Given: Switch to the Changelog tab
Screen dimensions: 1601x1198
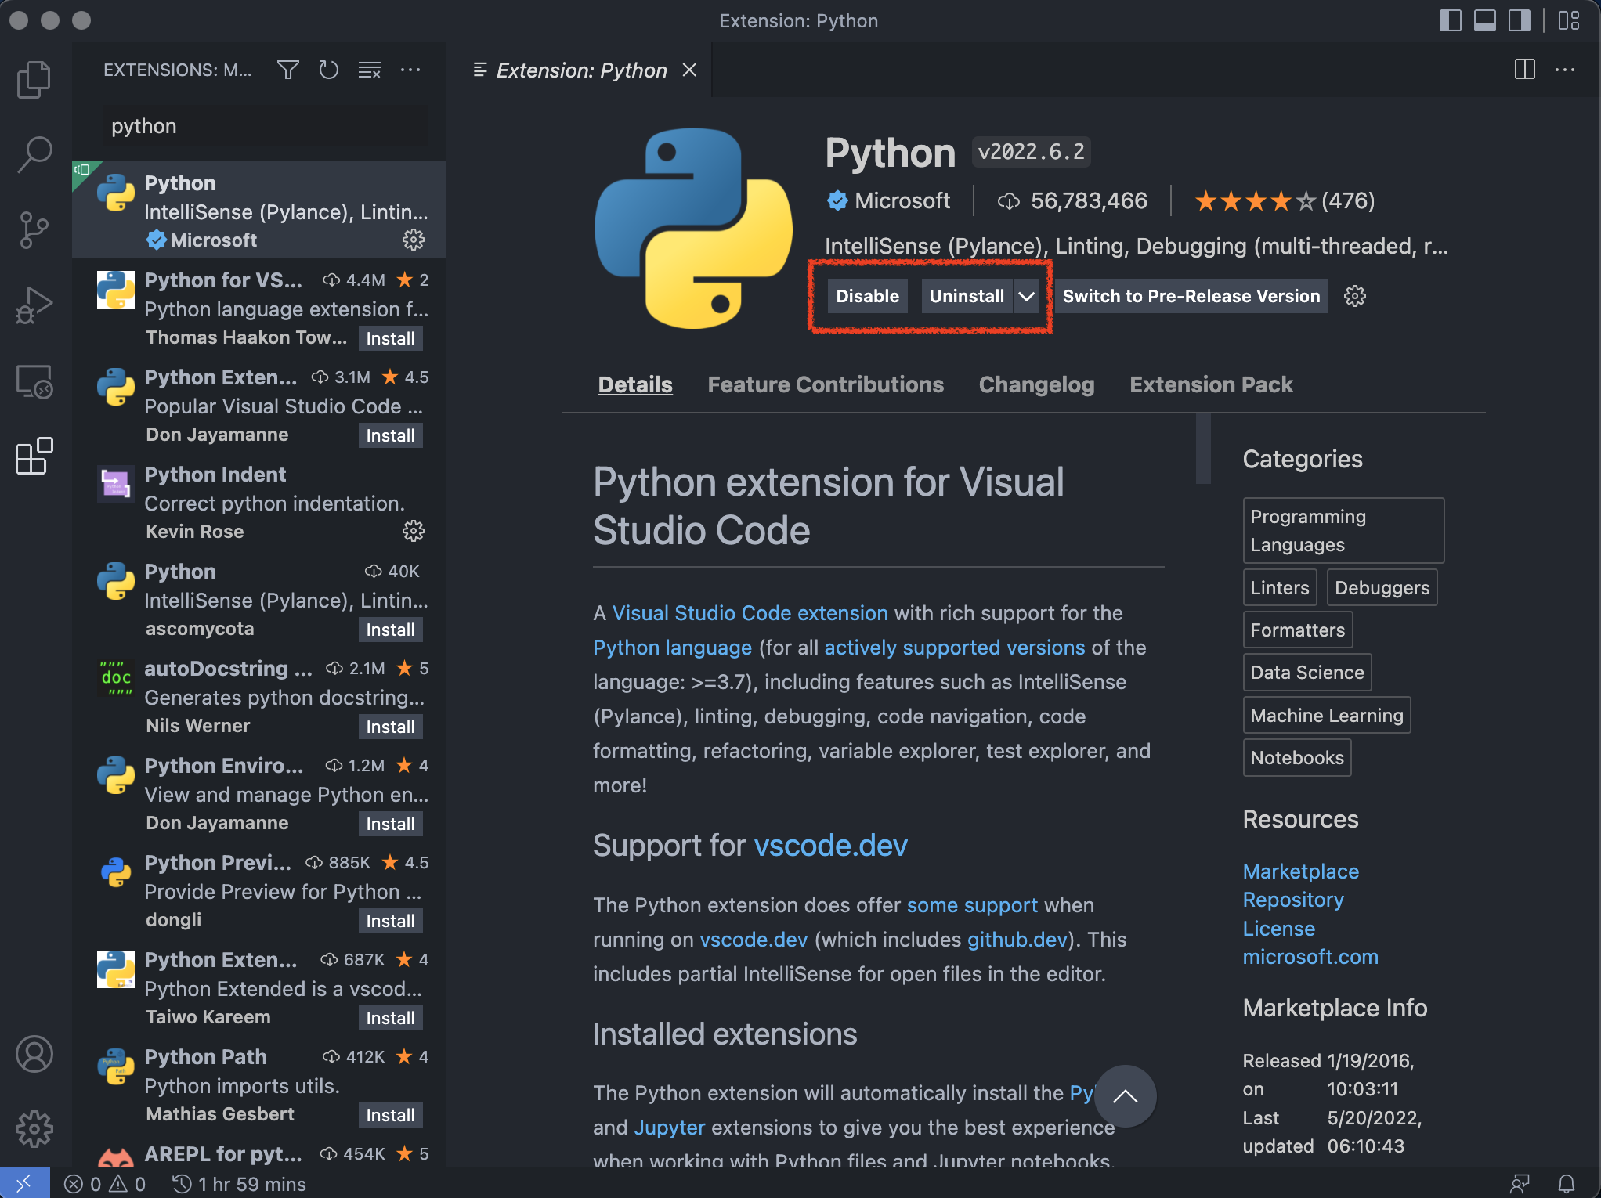Looking at the screenshot, I should tap(1036, 384).
